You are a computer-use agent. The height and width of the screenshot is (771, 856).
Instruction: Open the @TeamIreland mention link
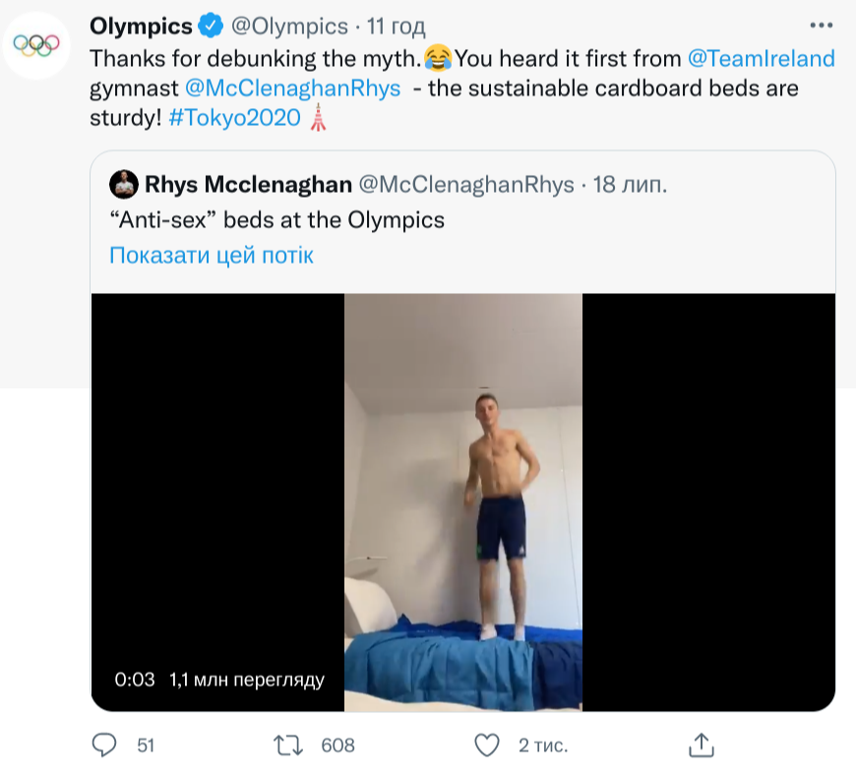coord(762,58)
